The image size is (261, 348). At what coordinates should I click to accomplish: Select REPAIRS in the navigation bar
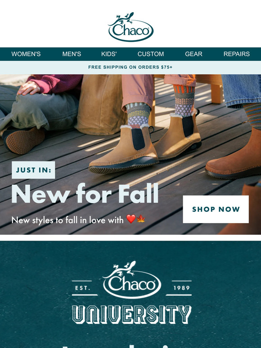[237, 54]
